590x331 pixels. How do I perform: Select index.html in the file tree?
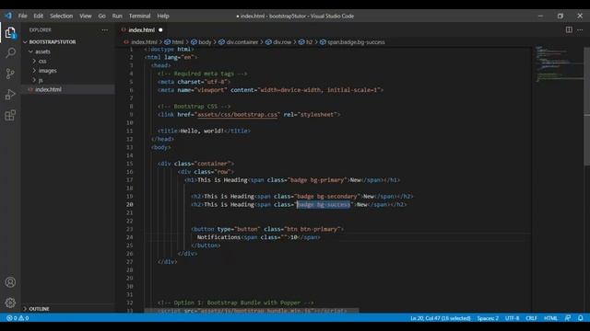pyautogui.click(x=48, y=89)
